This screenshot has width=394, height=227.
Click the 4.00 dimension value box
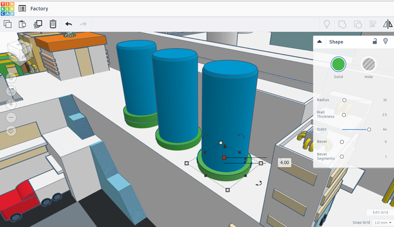[x=284, y=162]
